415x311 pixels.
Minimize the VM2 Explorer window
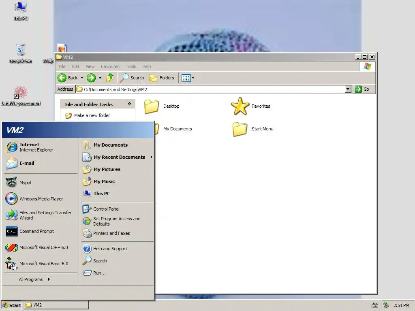pos(358,57)
